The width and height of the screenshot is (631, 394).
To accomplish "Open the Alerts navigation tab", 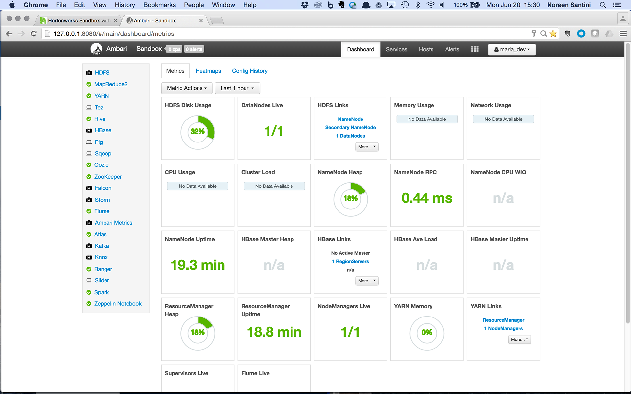I will [x=452, y=49].
